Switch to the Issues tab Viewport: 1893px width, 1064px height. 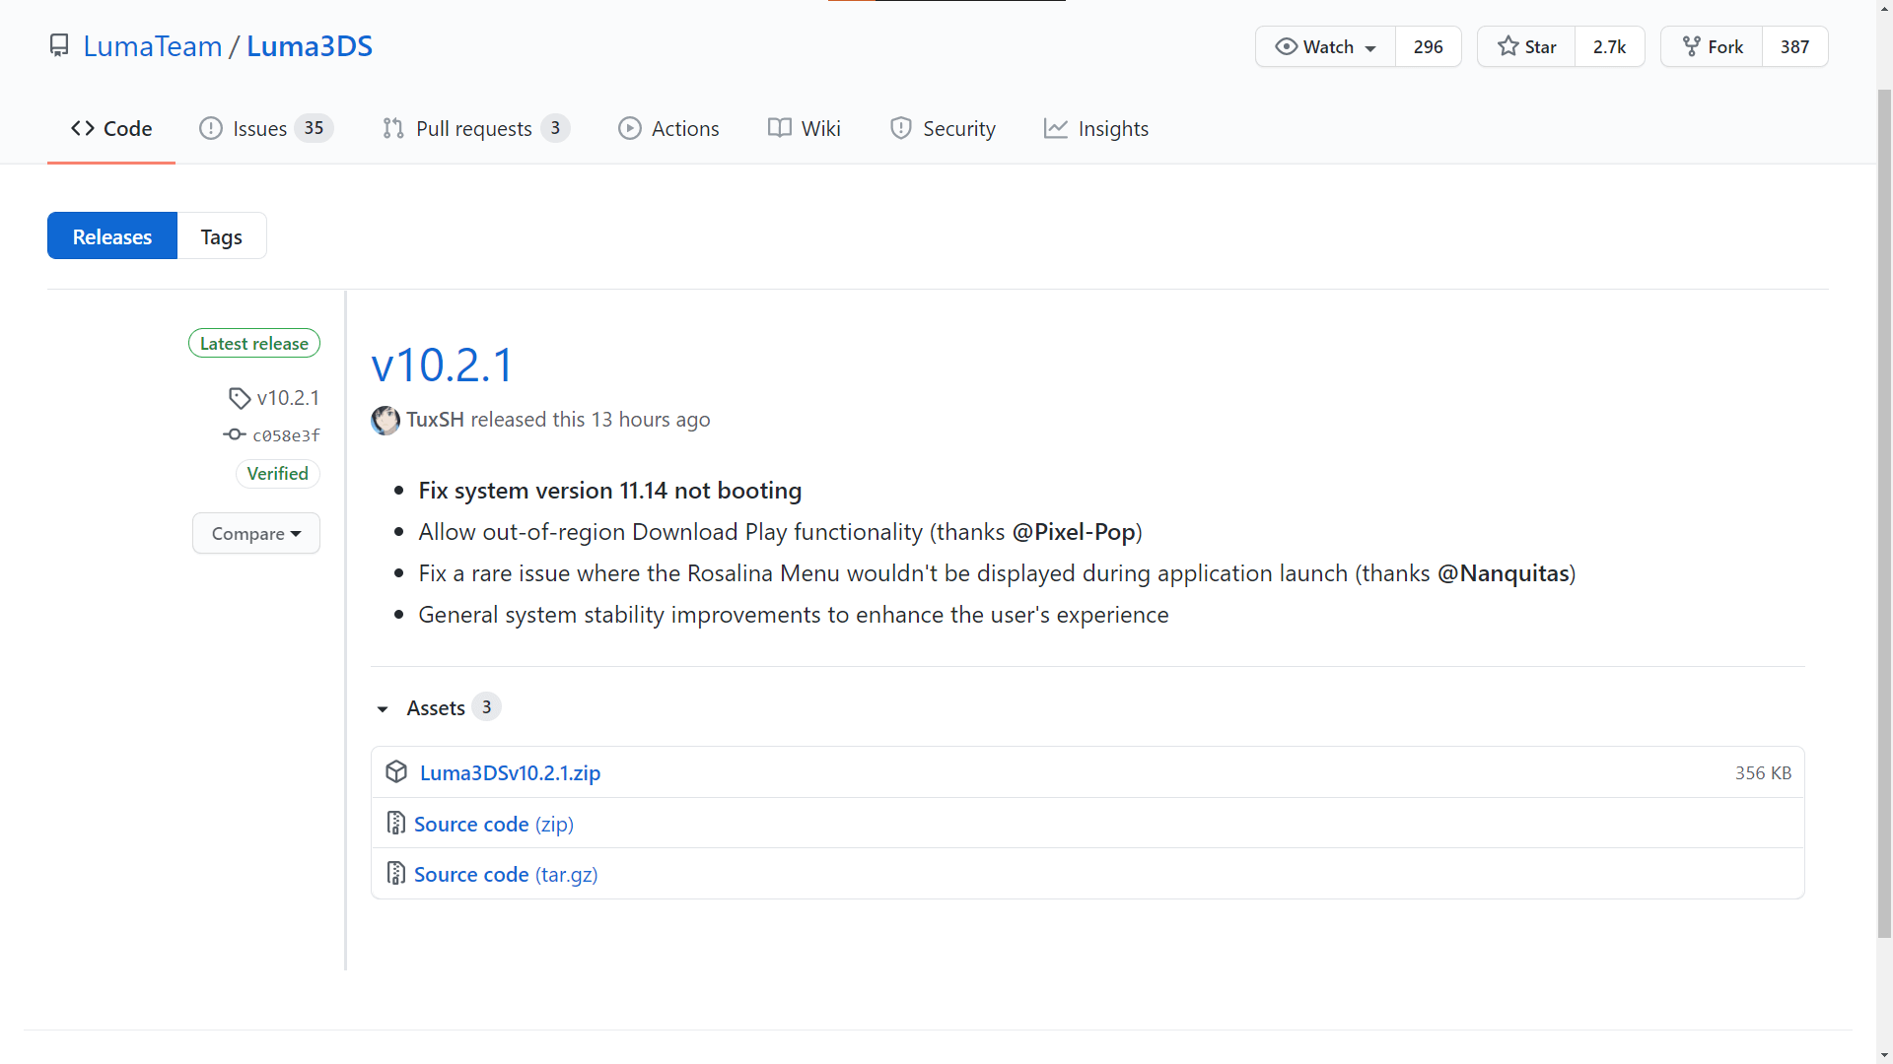(266, 129)
